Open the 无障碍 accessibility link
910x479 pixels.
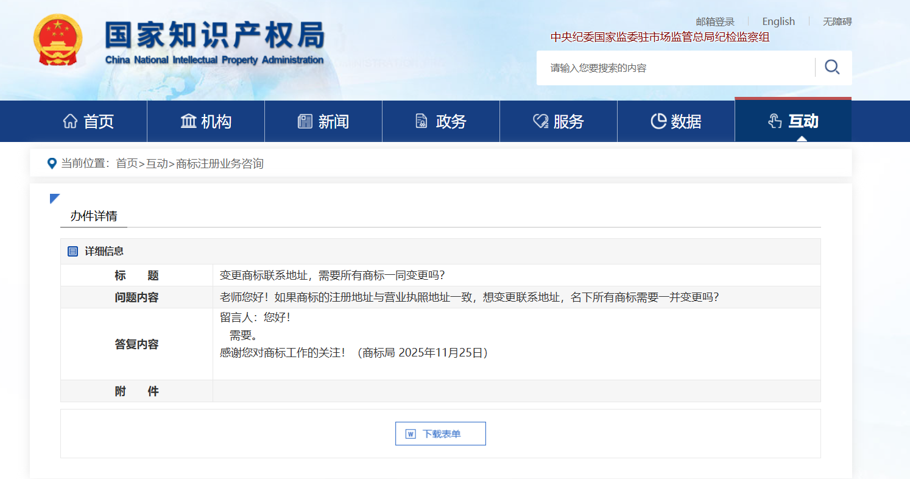click(837, 21)
